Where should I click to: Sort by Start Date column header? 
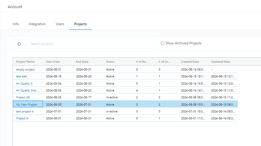pos(53,62)
